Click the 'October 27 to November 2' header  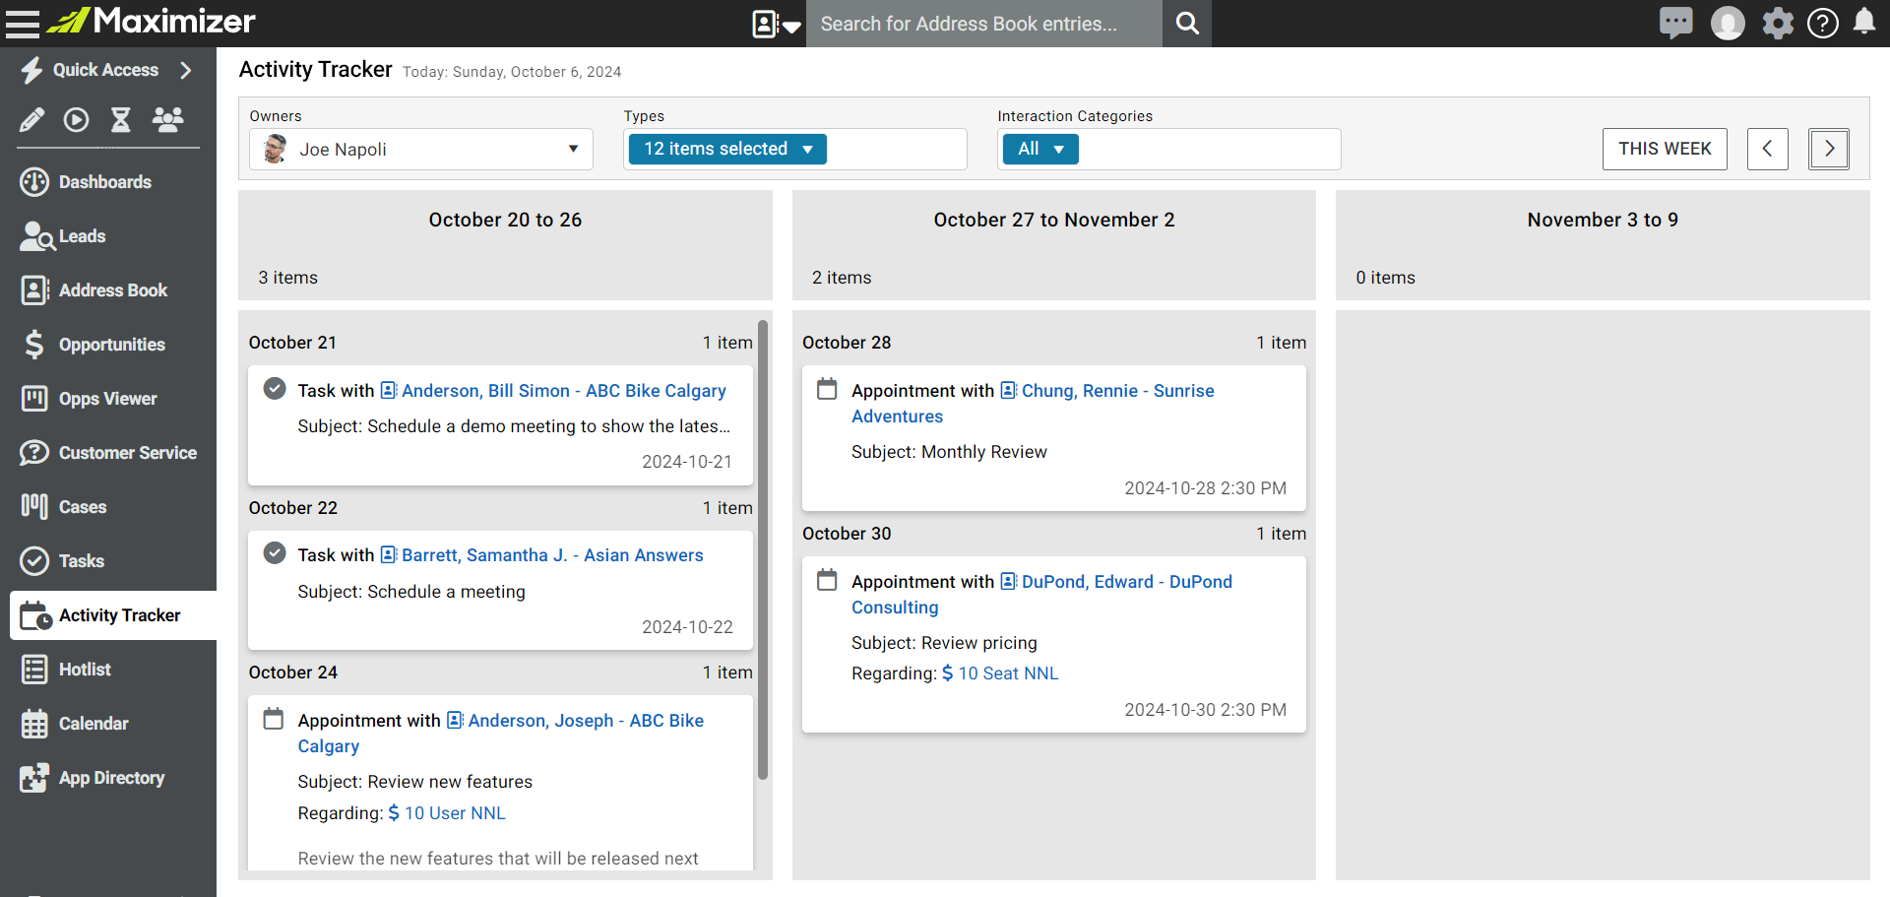tap(1054, 220)
